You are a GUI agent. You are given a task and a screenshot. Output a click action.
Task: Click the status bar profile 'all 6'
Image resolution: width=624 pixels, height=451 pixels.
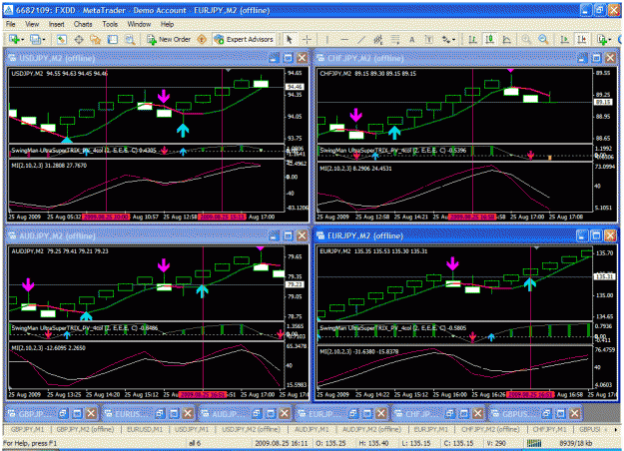[195, 443]
